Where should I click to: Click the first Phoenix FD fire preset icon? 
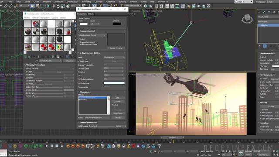[68, 146]
